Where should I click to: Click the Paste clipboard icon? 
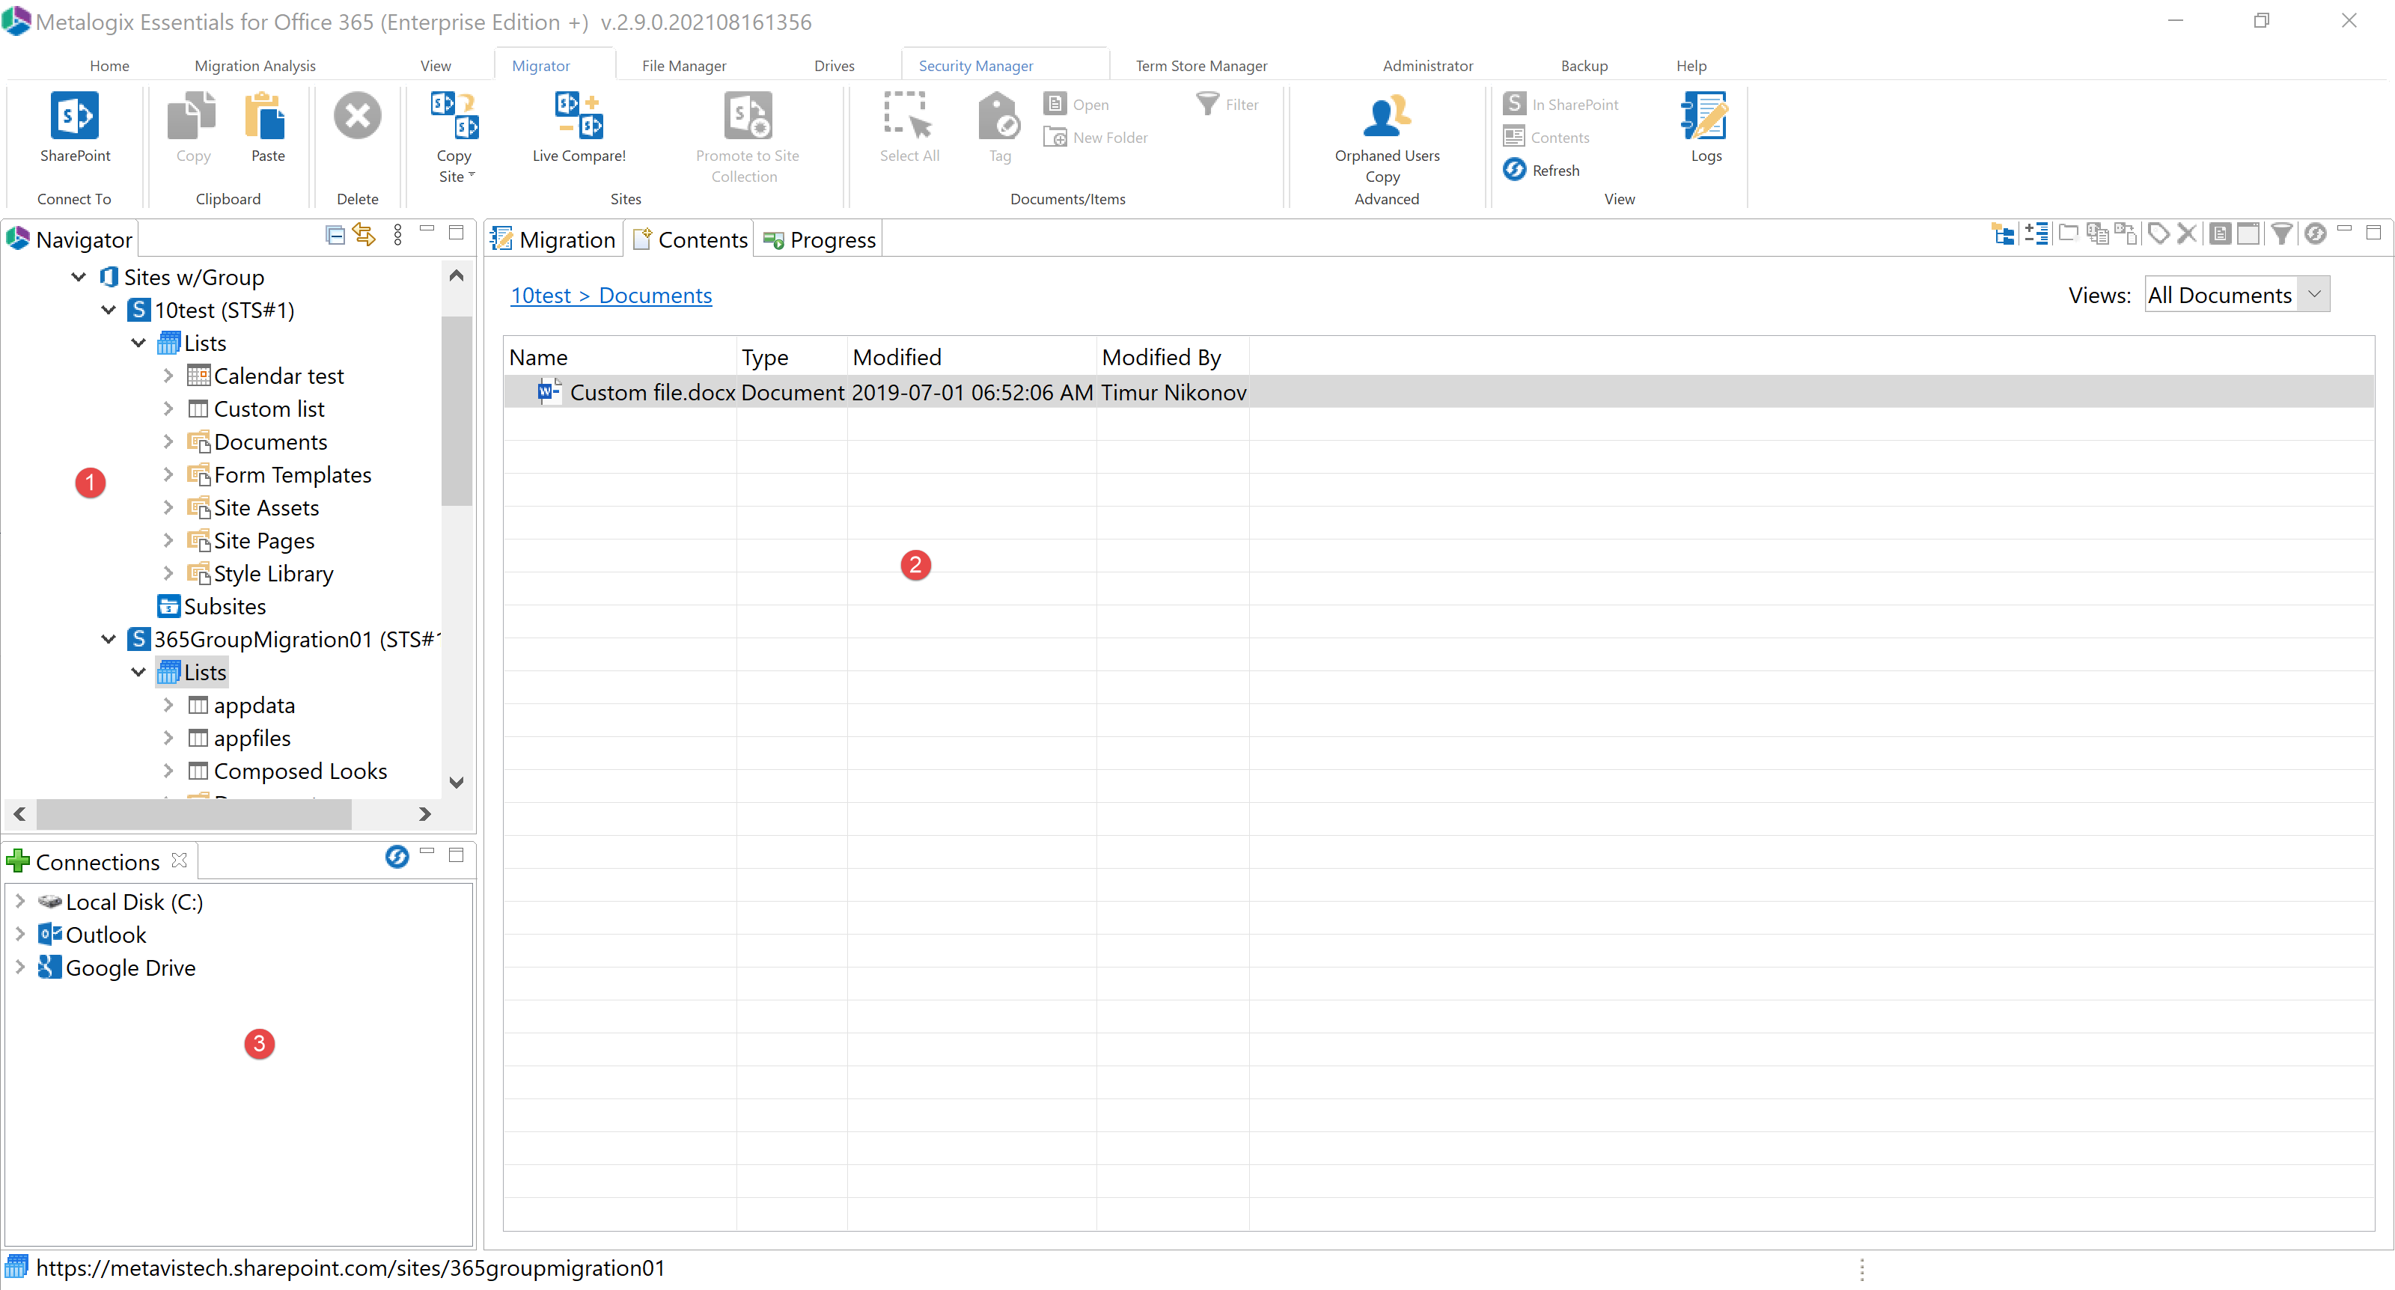267,116
